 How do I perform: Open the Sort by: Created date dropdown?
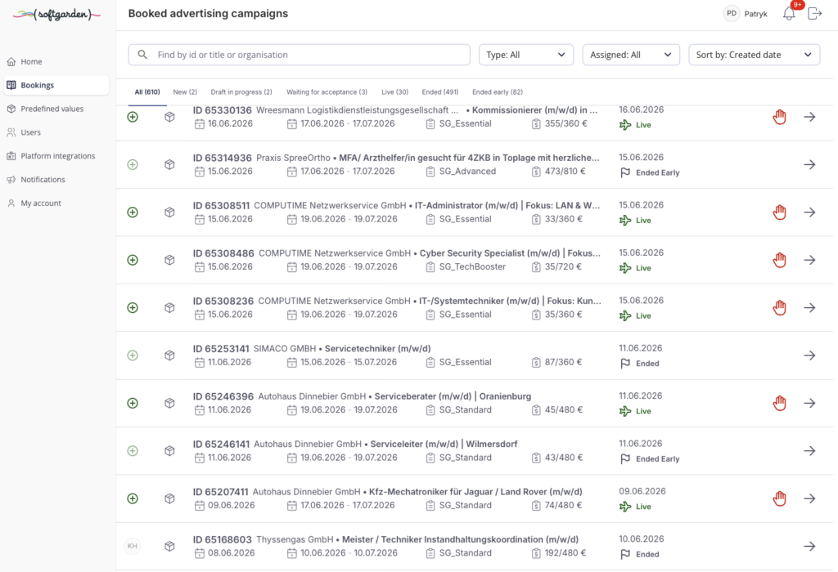(754, 55)
